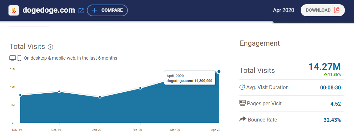Select the Nov '19 data point
This screenshot has width=354, height=139.
[20, 95]
